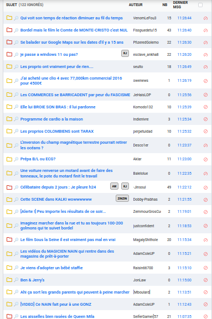
Task: Tick the select-all checkbox in header
Action: pyautogui.click(x=200, y=5)
